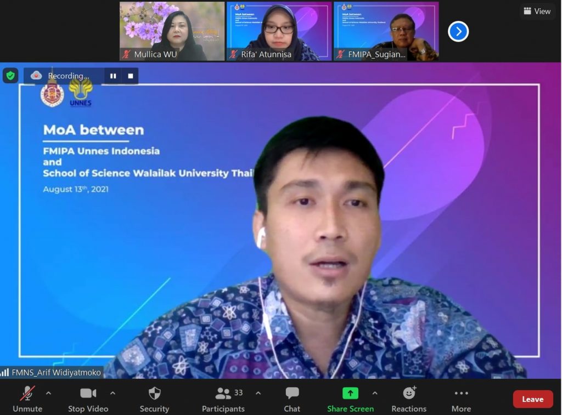Open the View layout menu

537,11
